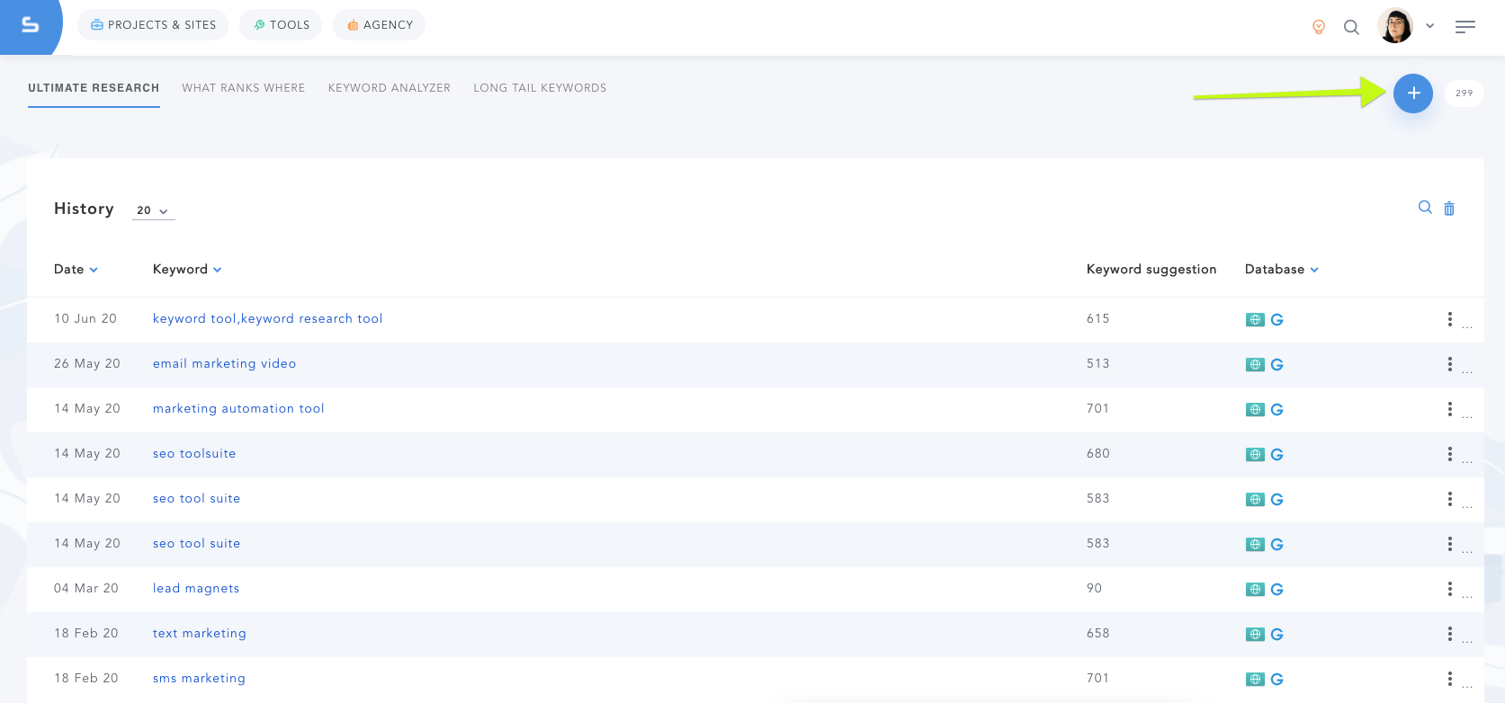
Task: Open three-dot menu for marketing automation tool row
Action: (1449, 409)
